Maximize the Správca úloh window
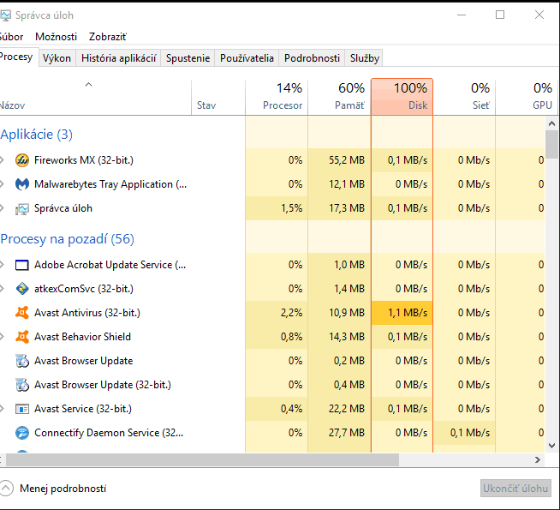The height and width of the screenshot is (510, 560). pyautogui.click(x=500, y=15)
